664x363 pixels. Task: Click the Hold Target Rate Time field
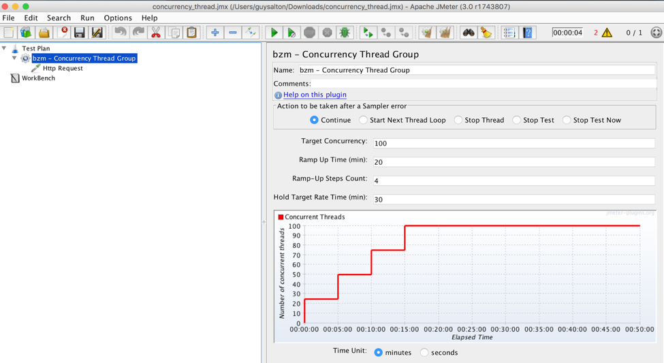[x=514, y=199]
